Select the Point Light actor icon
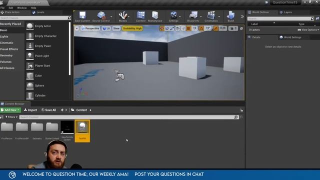This screenshot has height=180, width=320. pos(30,56)
